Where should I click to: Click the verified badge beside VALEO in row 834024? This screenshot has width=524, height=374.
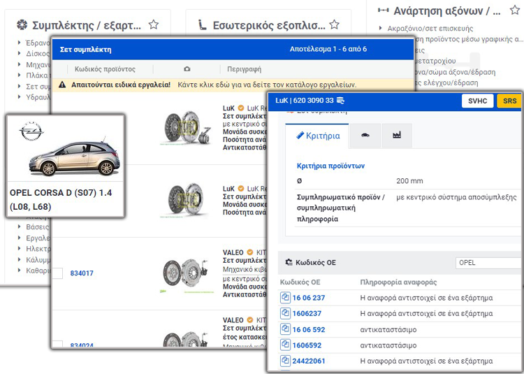249,320
